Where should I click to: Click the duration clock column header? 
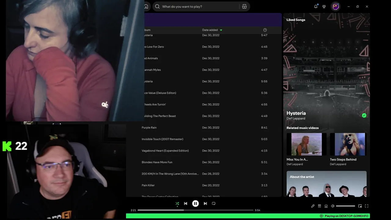click(265, 30)
